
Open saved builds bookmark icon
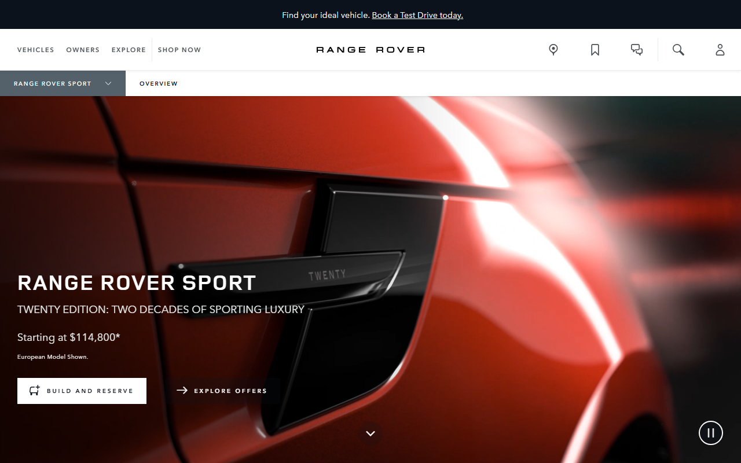[x=595, y=50]
